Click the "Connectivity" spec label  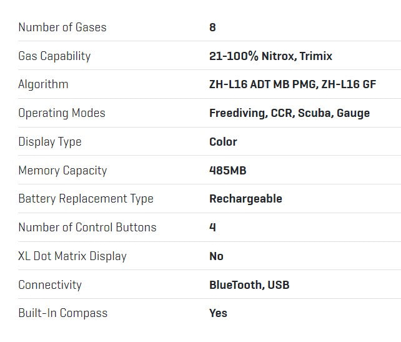(x=50, y=285)
